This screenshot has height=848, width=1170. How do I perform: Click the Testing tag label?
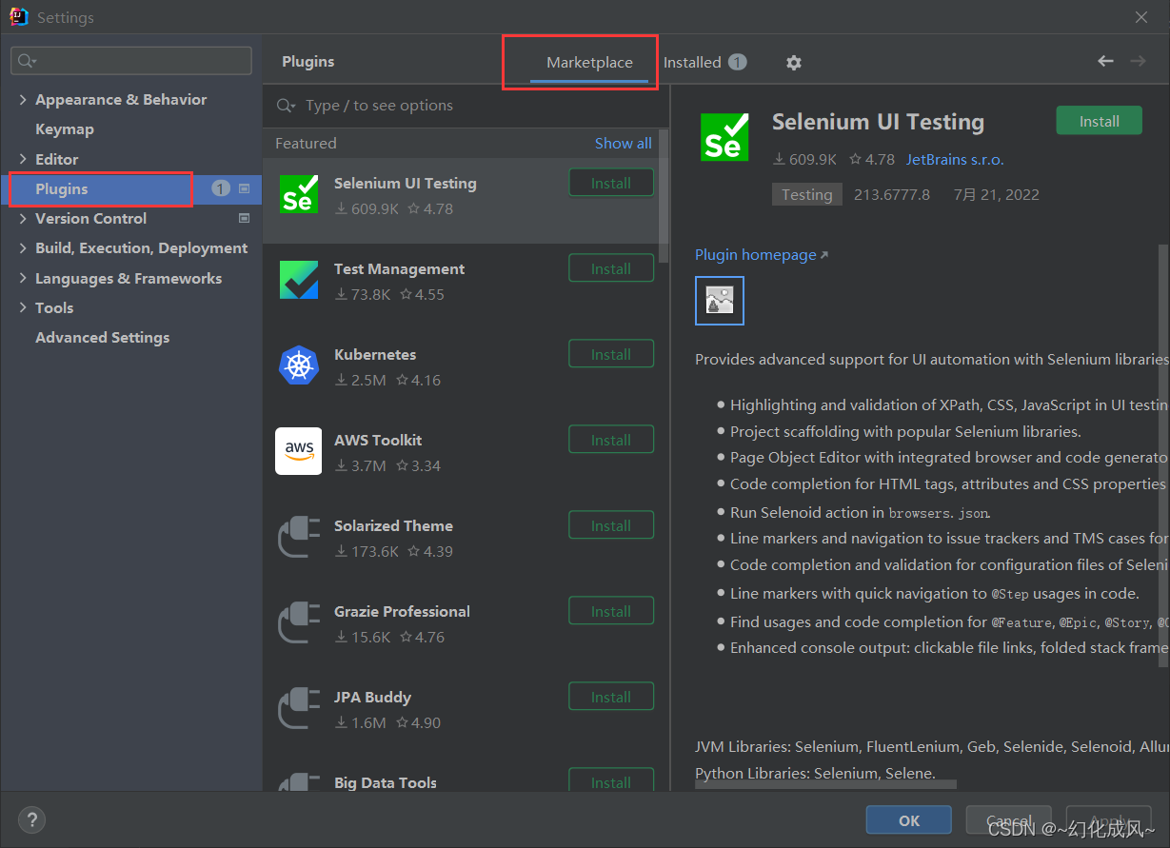tap(807, 194)
